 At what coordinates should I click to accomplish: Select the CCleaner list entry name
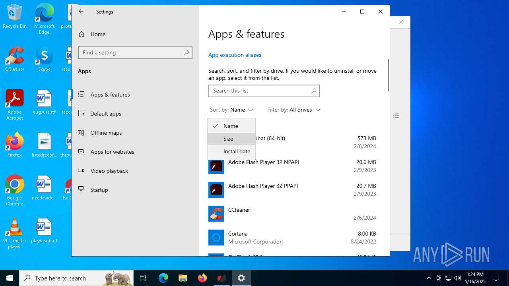[x=239, y=210]
